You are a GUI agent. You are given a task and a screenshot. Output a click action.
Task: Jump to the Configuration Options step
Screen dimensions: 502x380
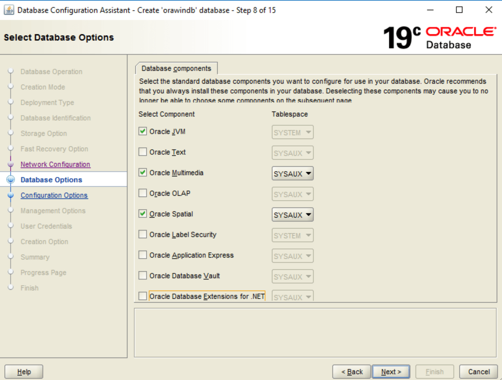tap(54, 195)
